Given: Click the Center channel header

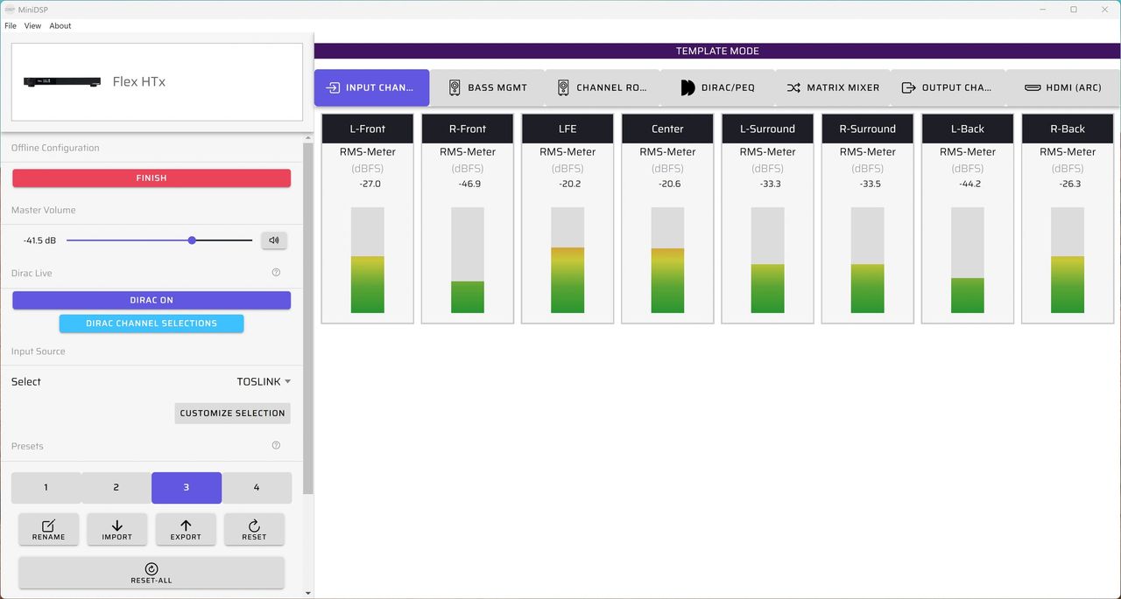Looking at the screenshot, I should pos(667,129).
